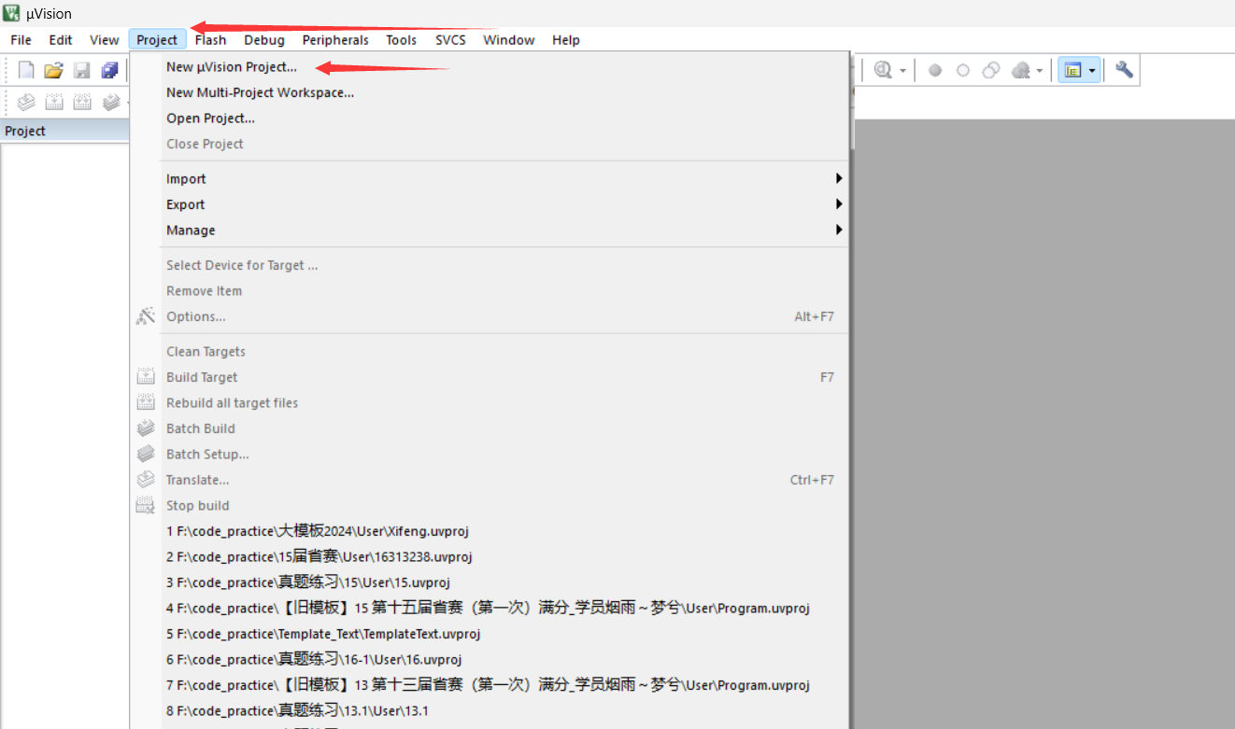1235x729 pixels.
Task: Click the Kill All Breakpoints icon
Action: [1020, 70]
